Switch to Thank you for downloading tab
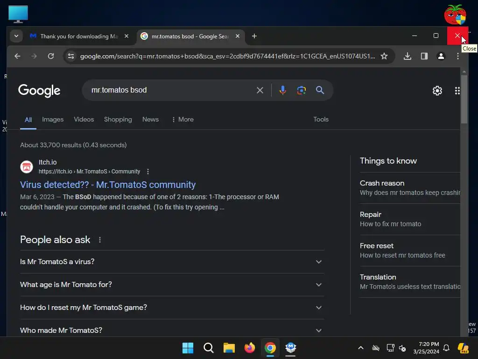Viewport: 478px width, 359px height. [x=79, y=36]
